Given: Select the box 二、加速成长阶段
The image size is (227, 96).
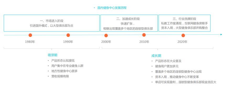Looking at the screenshot, I should coord(129,23).
